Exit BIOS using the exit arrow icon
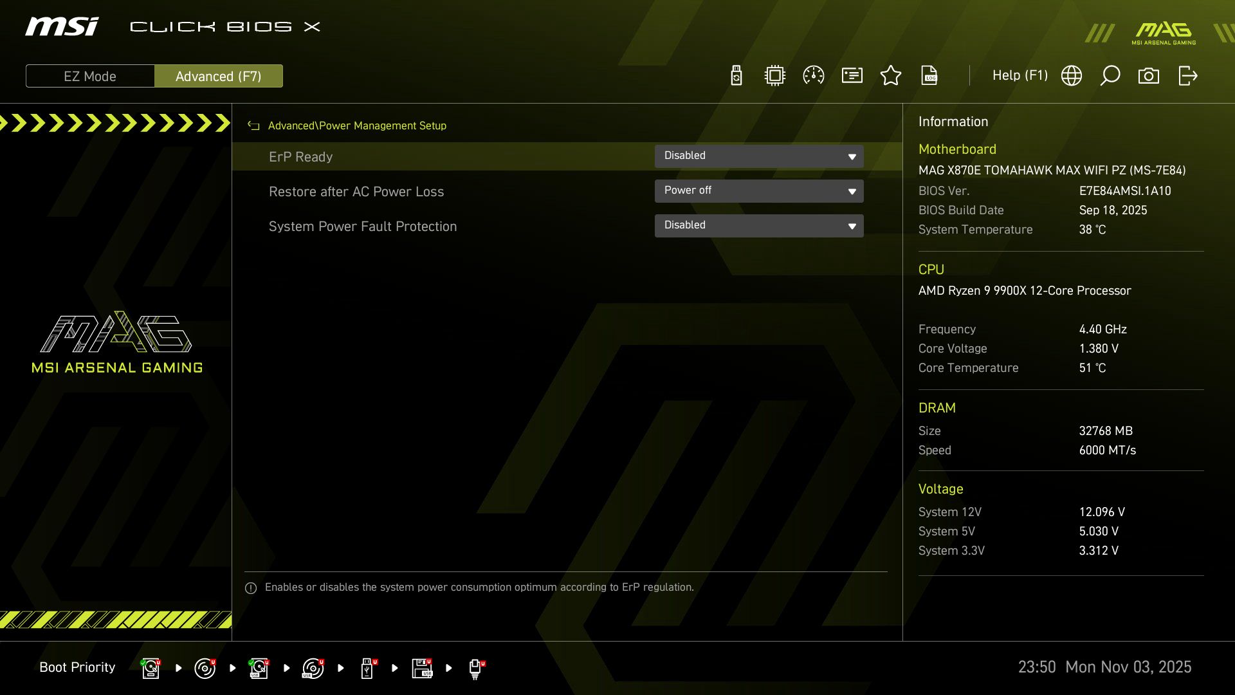The width and height of the screenshot is (1235, 695). pos(1187,75)
